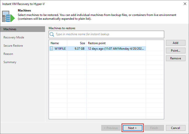189x134 pixels.
Task: Go to the Summary step
Action: coord(10,62)
